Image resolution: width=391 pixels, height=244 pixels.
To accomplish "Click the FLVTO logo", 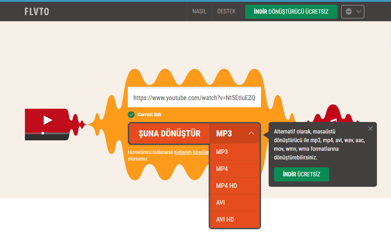I will 37,12.
